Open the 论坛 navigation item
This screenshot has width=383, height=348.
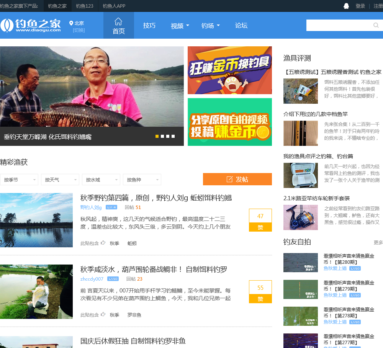tap(241, 26)
